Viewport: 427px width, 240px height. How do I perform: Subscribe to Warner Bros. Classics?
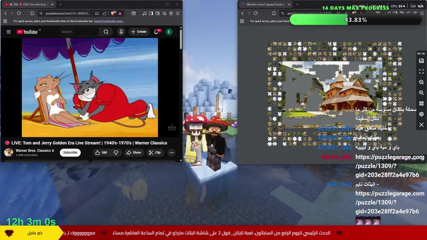pos(70,152)
